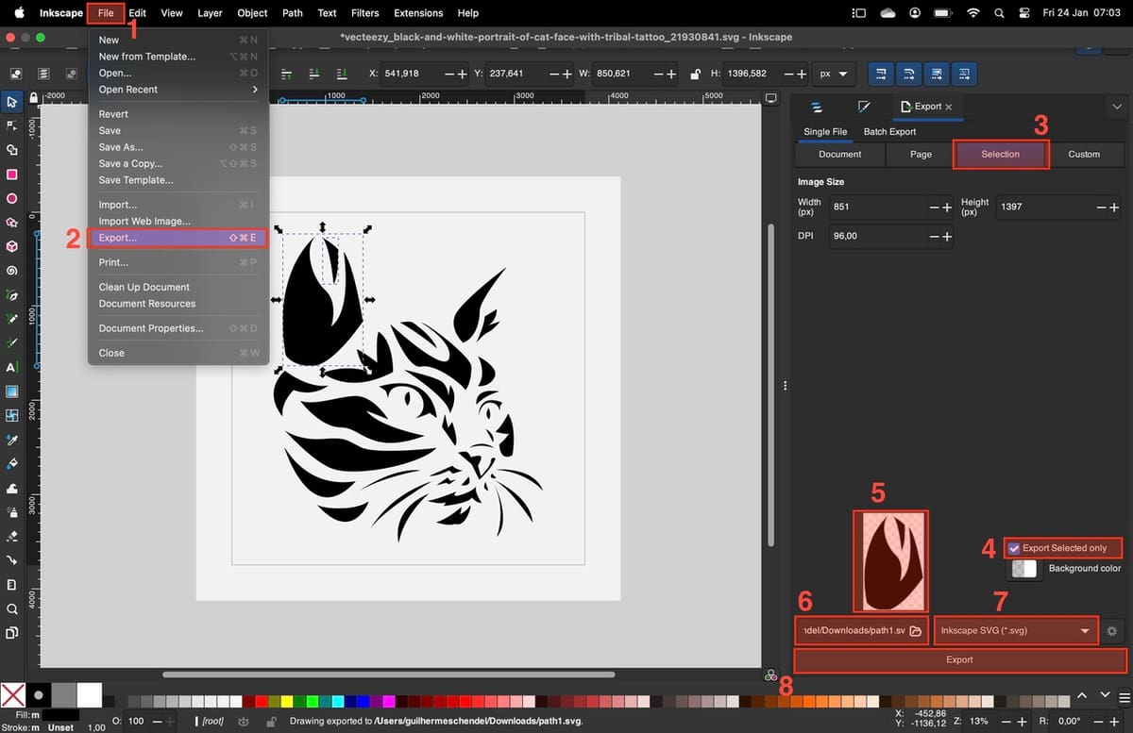1133x733 pixels.
Task: Select the Shape Builder tool
Action: point(11,150)
